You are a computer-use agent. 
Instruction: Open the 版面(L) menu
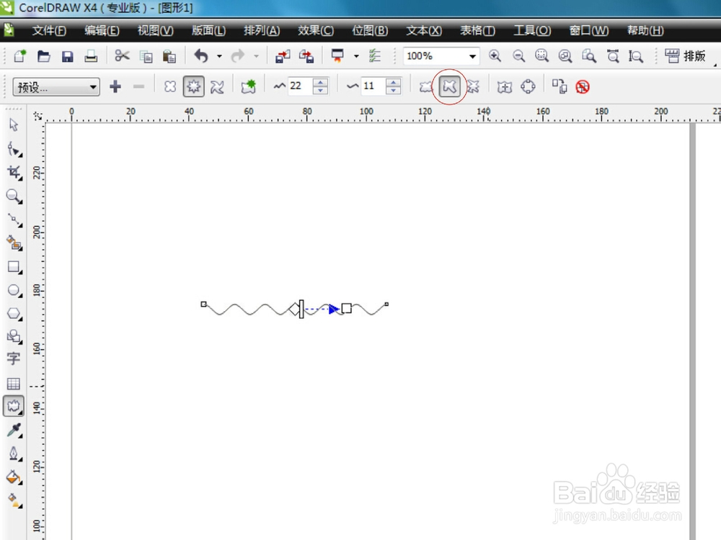click(209, 30)
